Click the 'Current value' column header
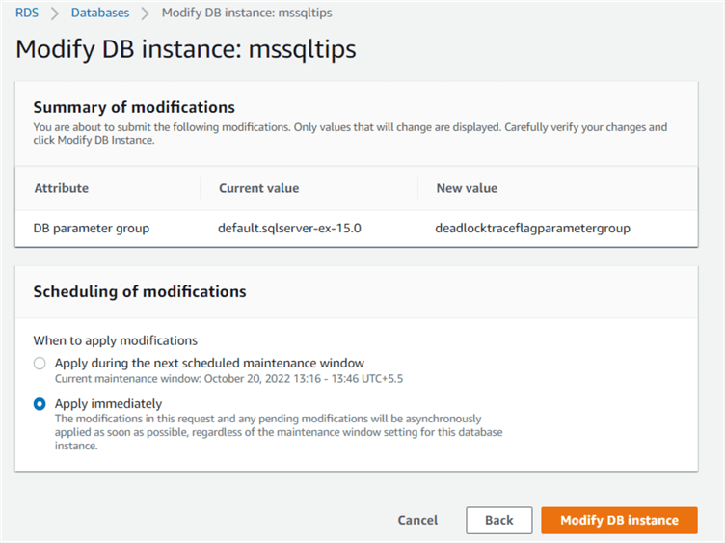 pos(258,188)
